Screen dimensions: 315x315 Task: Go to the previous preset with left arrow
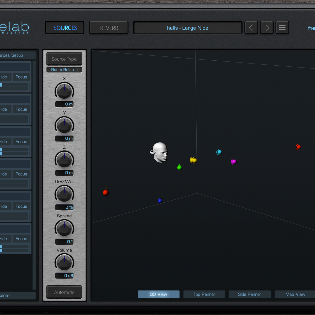[251, 28]
